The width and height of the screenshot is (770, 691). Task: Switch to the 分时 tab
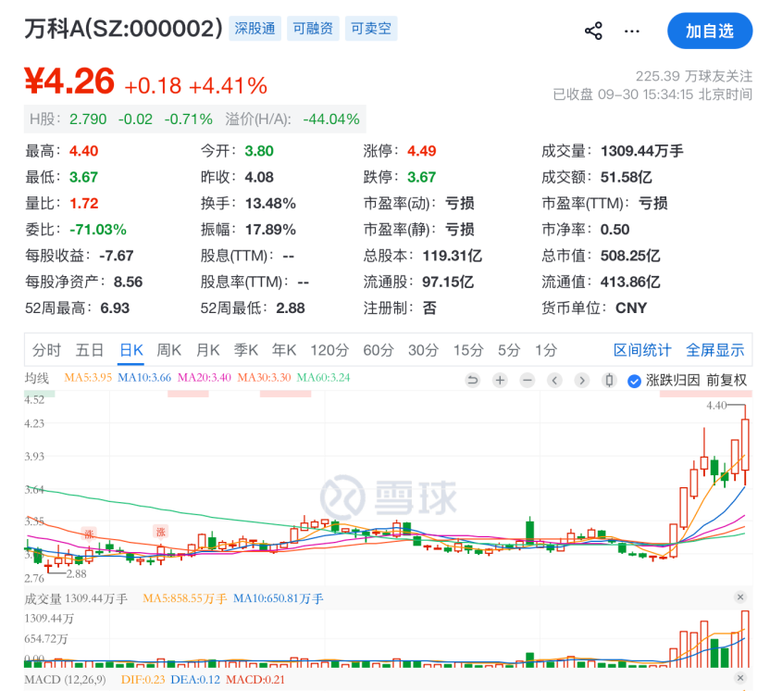46,350
